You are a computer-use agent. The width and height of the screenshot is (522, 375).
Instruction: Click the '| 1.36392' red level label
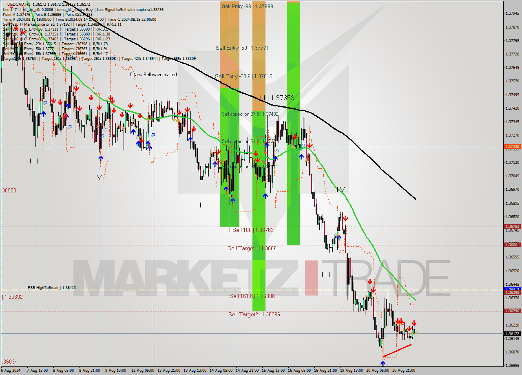[12, 297]
